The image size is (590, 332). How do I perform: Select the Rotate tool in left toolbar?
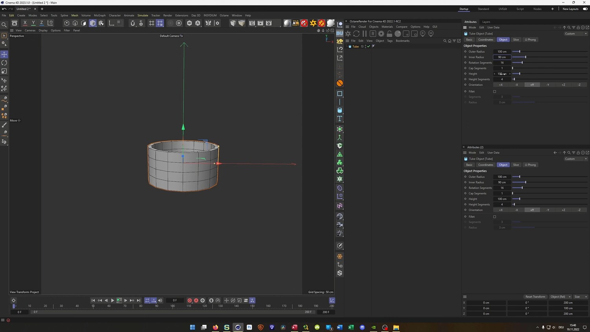coord(4,63)
